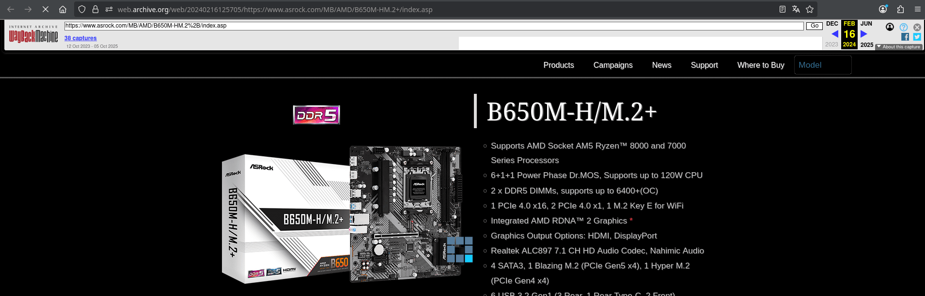The width and height of the screenshot is (925, 296).
Task: Open Wayback Machine logo home
Action: (x=33, y=34)
